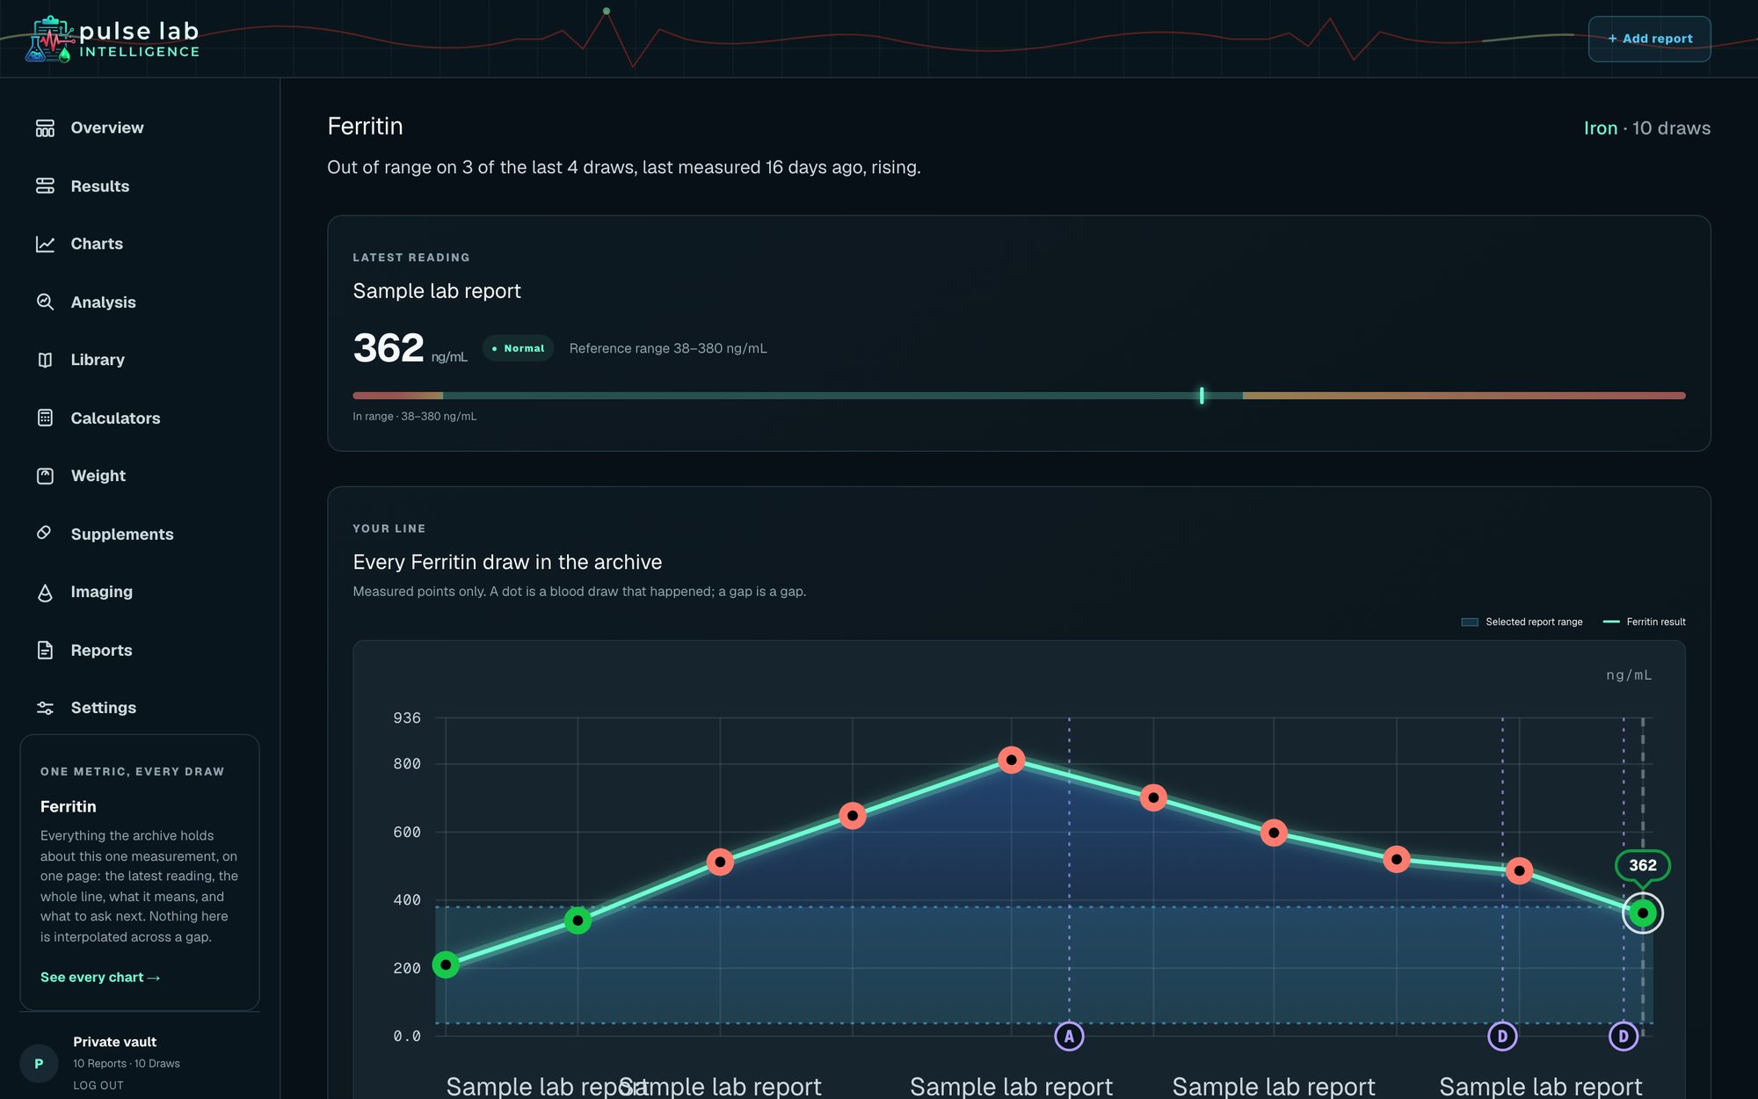This screenshot has width=1758, height=1099.
Task: Click the Ferritin card title in sidebar
Action: coord(69,807)
